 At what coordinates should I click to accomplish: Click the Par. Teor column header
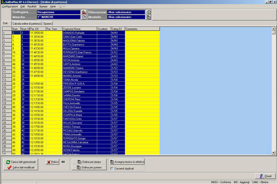pyautogui.click(x=54, y=29)
